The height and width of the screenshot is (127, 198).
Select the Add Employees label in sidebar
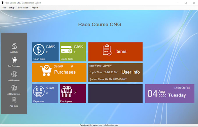[14, 94]
